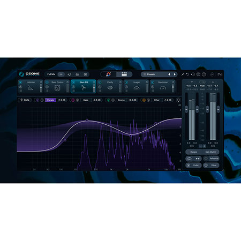Toggle the Other stem orange power button
241x241 pixels.
point(144,100)
